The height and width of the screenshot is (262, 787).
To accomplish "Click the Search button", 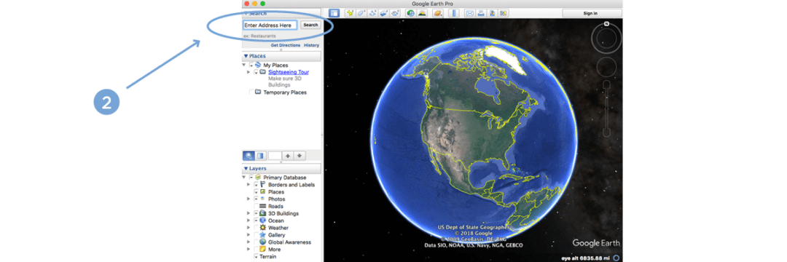I will (x=310, y=25).
